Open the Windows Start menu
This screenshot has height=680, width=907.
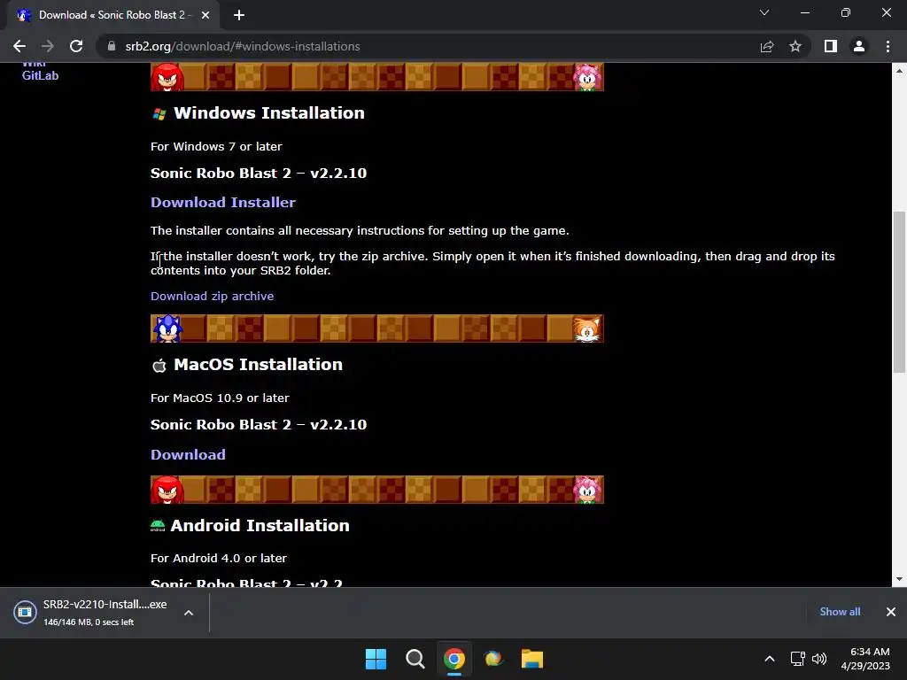[x=376, y=659]
